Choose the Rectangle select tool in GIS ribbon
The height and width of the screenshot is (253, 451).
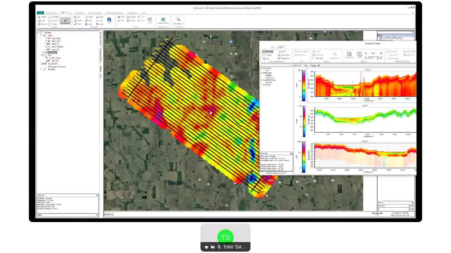click(x=54, y=17)
